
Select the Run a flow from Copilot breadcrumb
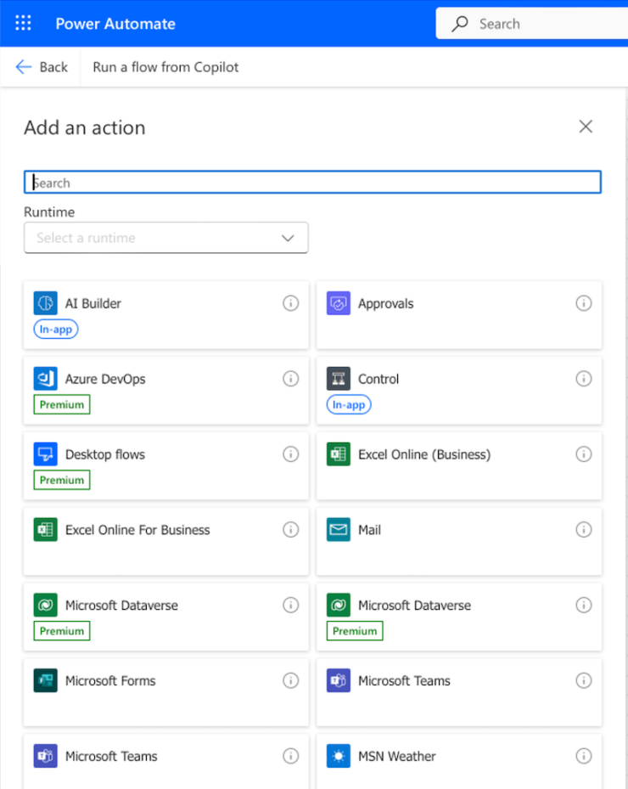tap(165, 66)
